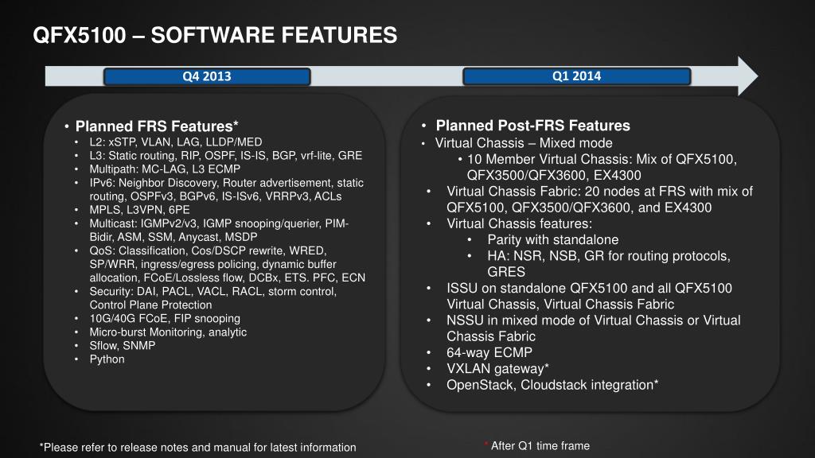Click the Planned FRS Features* heading
This screenshot has height=458, width=815.
click(x=157, y=126)
